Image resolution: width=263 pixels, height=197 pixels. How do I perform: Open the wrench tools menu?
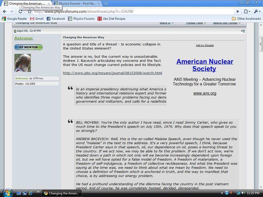pyautogui.click(x=257, y=11)
